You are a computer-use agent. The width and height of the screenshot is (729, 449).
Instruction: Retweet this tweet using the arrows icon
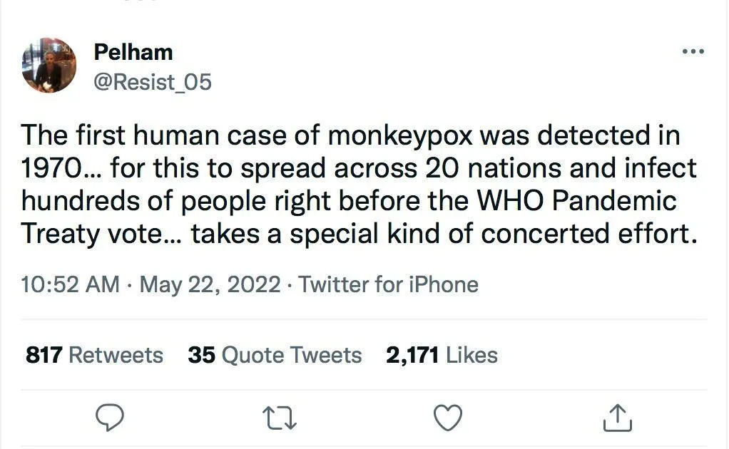[x=279, y=418]
